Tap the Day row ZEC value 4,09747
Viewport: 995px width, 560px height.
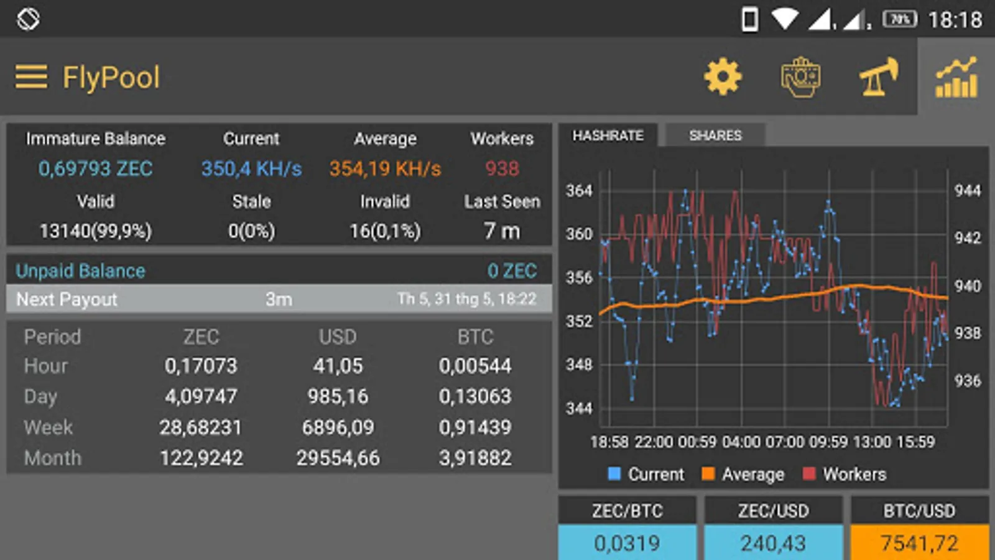(201, 396)
